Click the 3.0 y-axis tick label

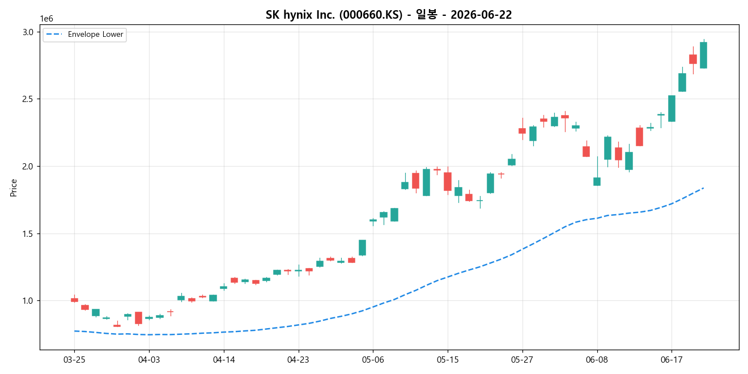coord(30,32)
